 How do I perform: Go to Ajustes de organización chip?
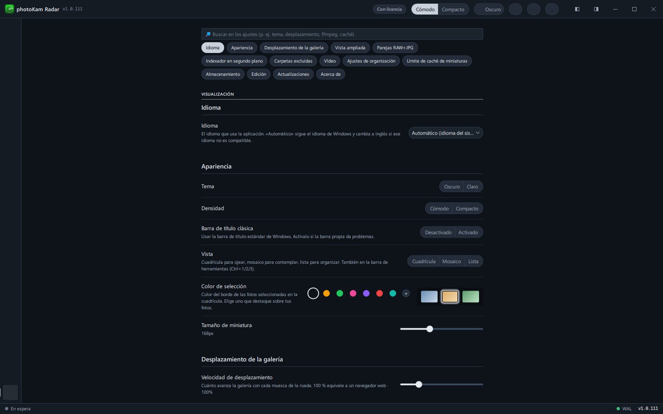coord(371,61)
